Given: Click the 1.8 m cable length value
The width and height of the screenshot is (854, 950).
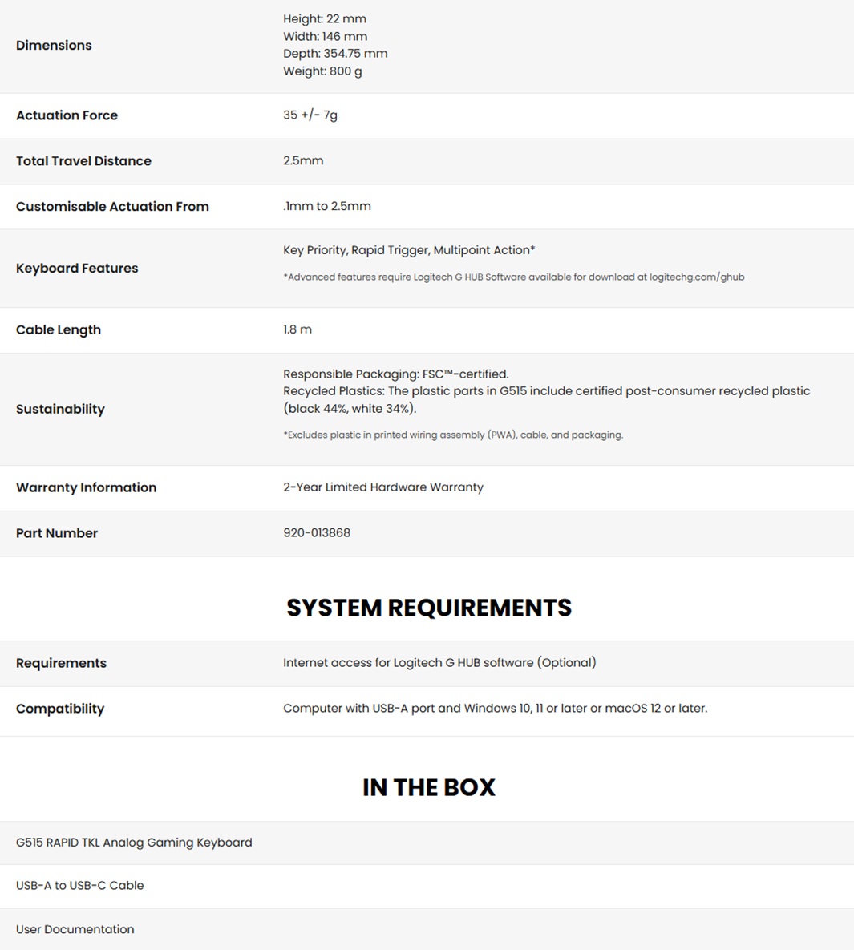Looking at the screenshot, I should 297,329.
